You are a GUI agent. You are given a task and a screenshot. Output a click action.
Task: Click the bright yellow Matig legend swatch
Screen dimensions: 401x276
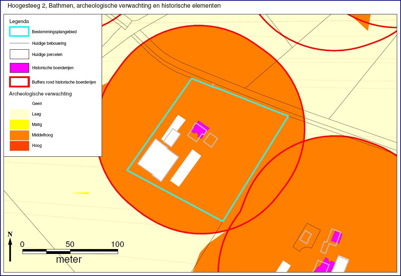coord(19,125)
